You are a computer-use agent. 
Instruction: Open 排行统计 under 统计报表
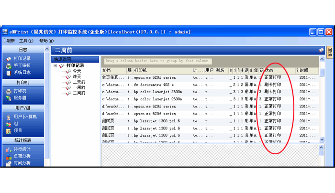pos(22,149)
